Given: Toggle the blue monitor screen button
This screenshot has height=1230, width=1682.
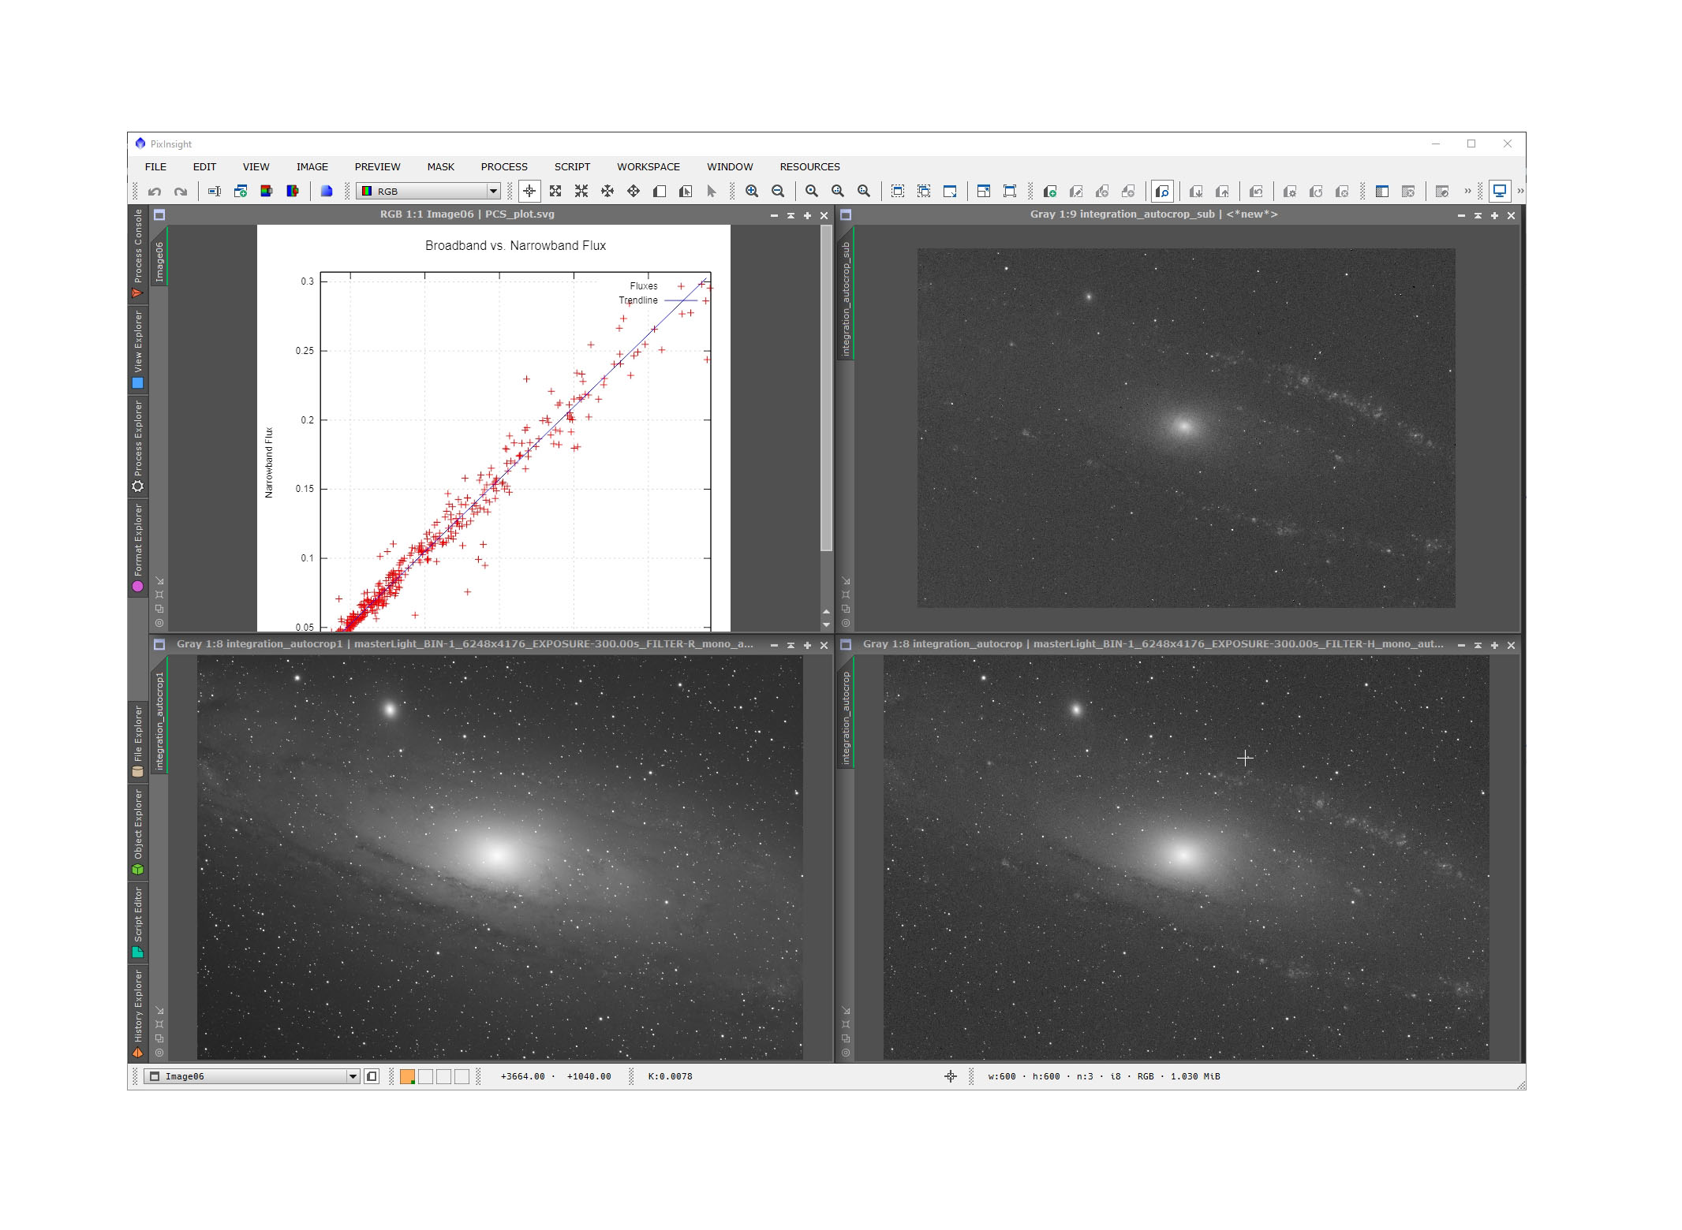Looking at the screenshot, I should pyautogui.click(x=1499, y=192).
